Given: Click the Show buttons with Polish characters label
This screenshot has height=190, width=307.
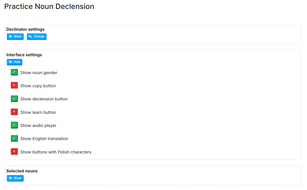Looking at the screenshot, I should tap(56, 152).
